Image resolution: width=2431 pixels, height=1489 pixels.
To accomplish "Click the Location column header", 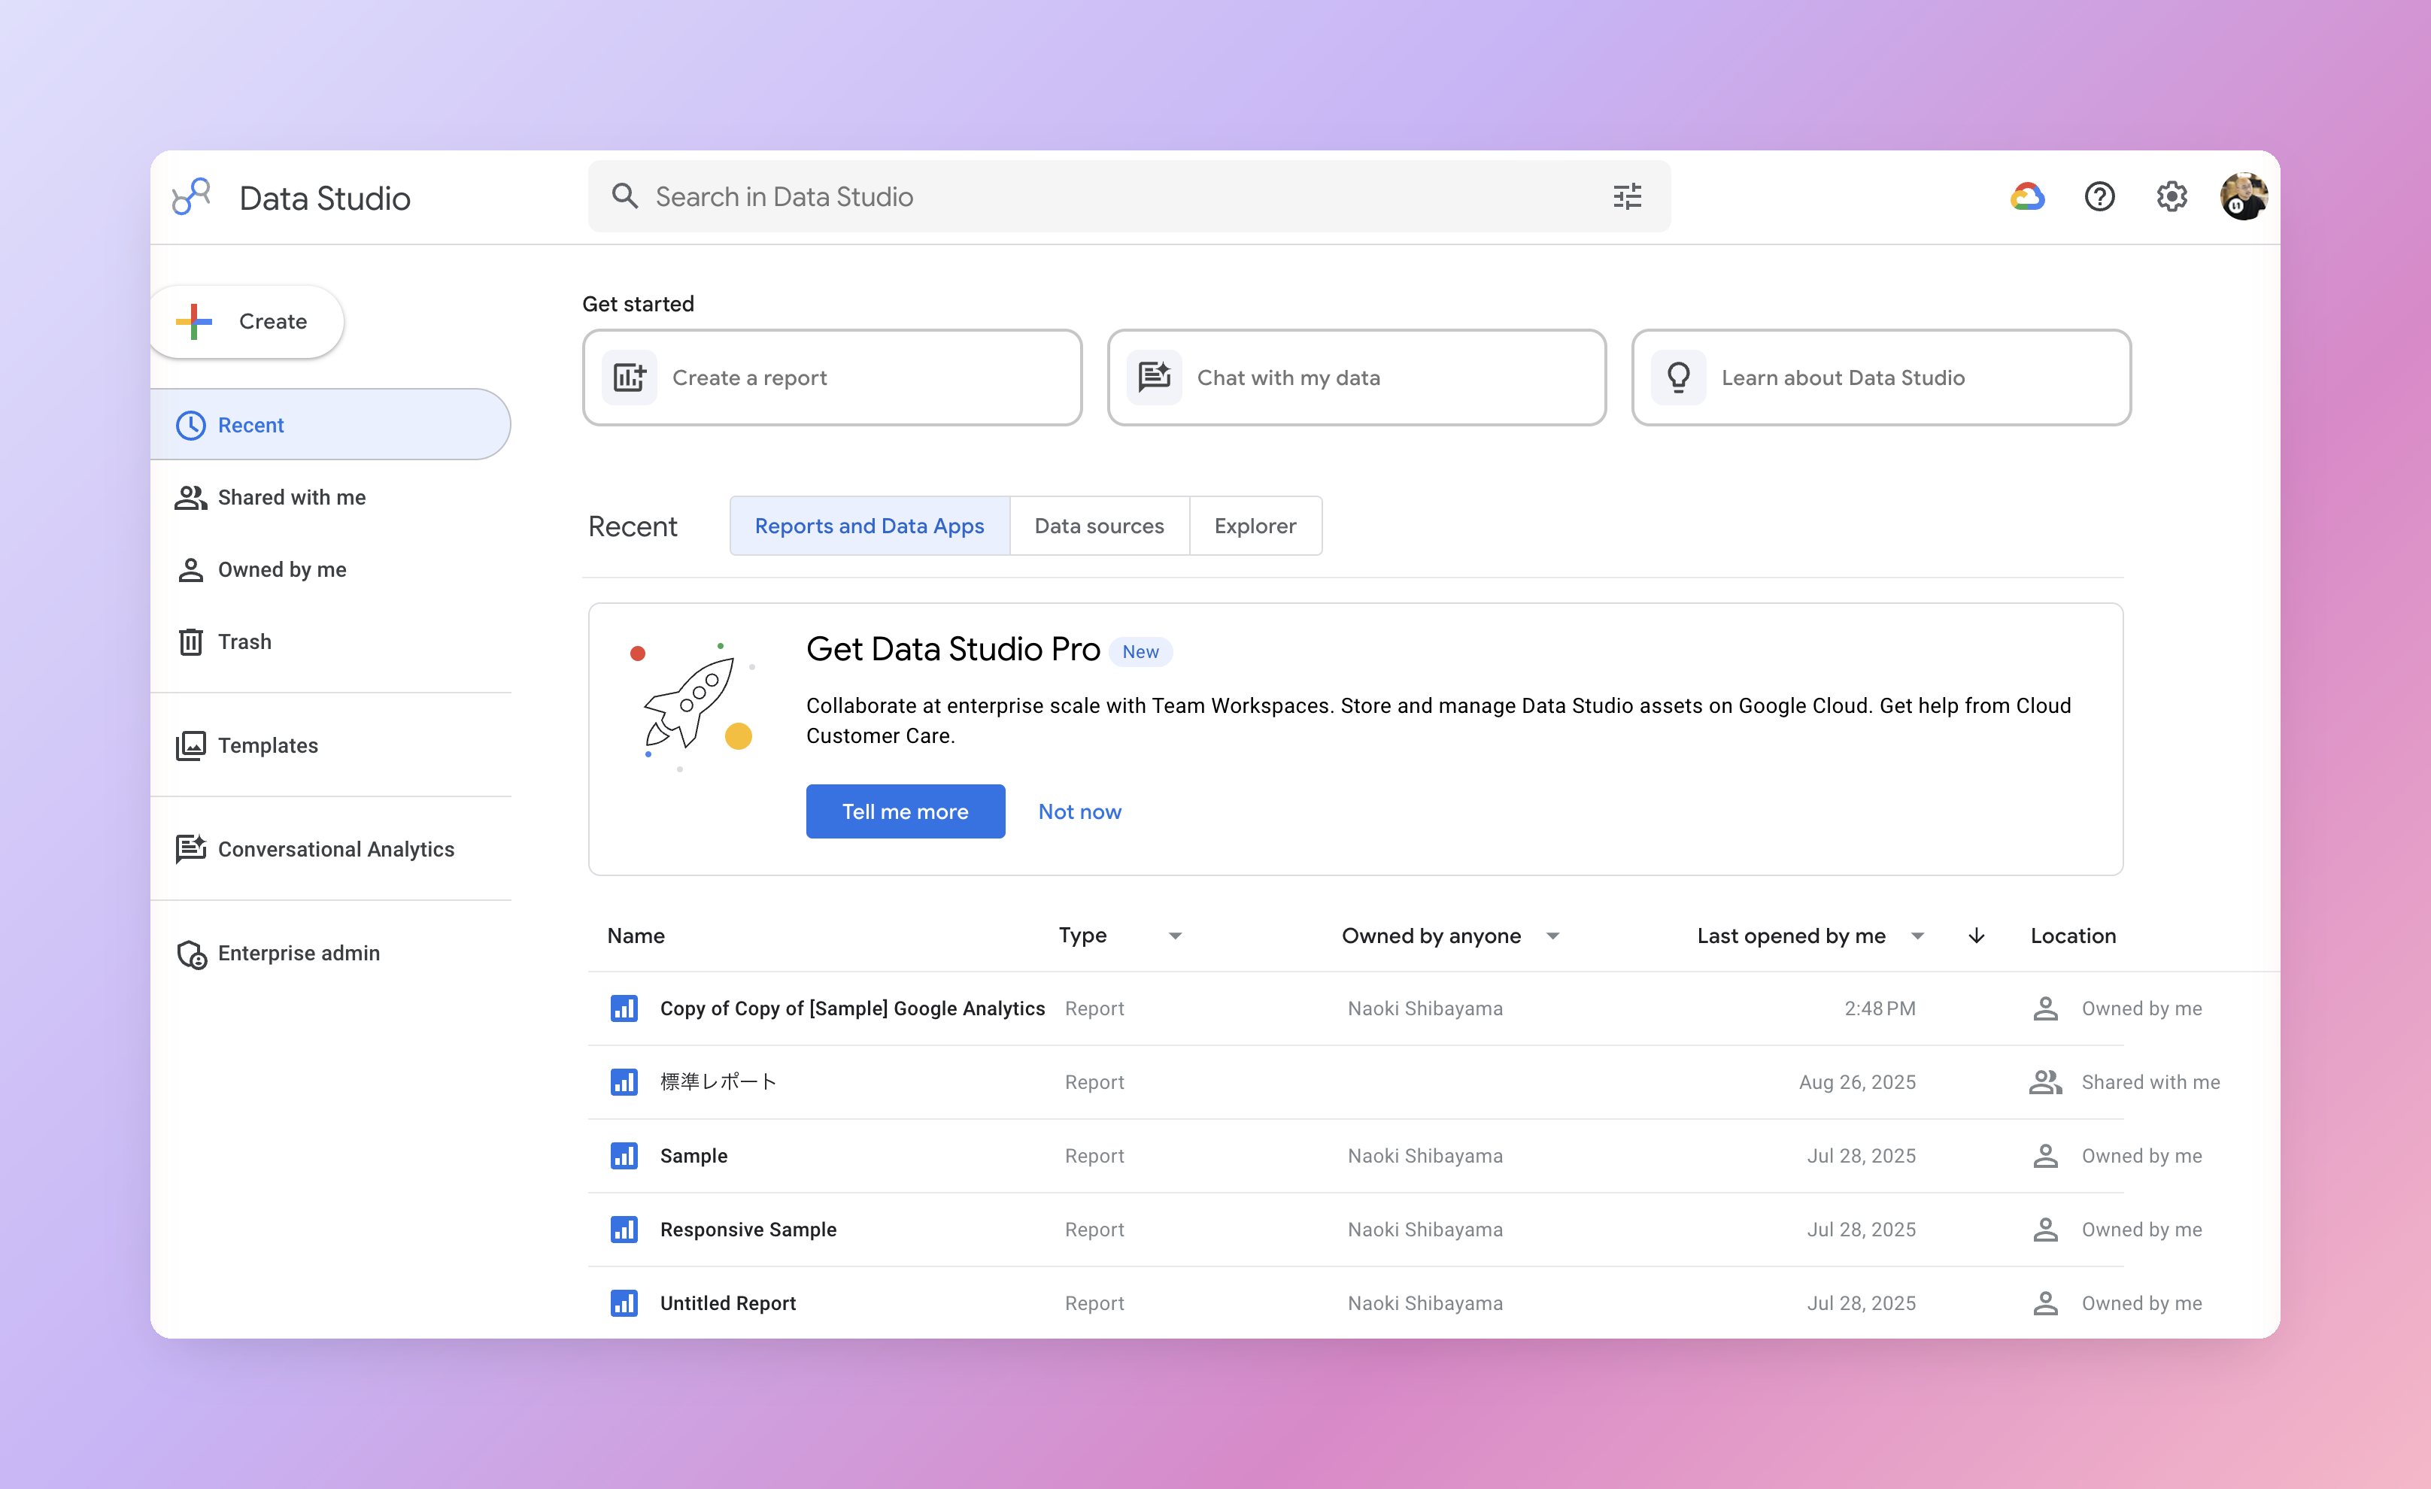I will click(x=2073, y=936).
